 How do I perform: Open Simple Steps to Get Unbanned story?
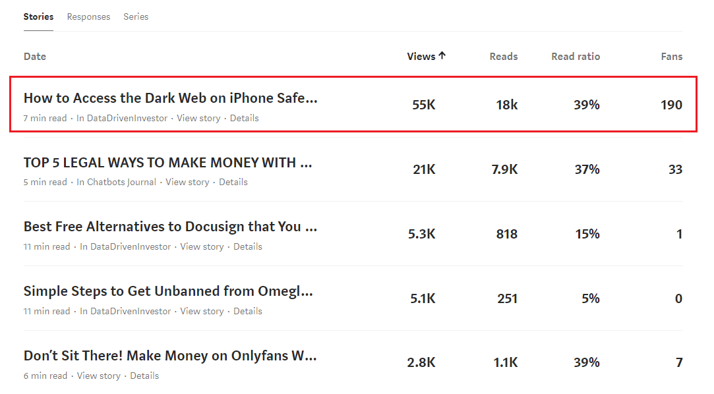tap(168, 291)
